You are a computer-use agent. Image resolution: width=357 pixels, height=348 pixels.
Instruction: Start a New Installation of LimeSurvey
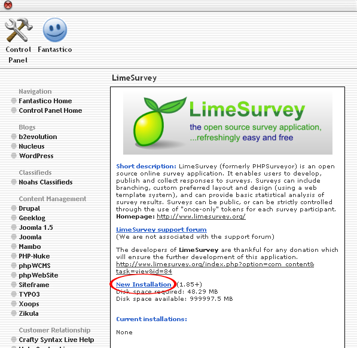[144, 284]
